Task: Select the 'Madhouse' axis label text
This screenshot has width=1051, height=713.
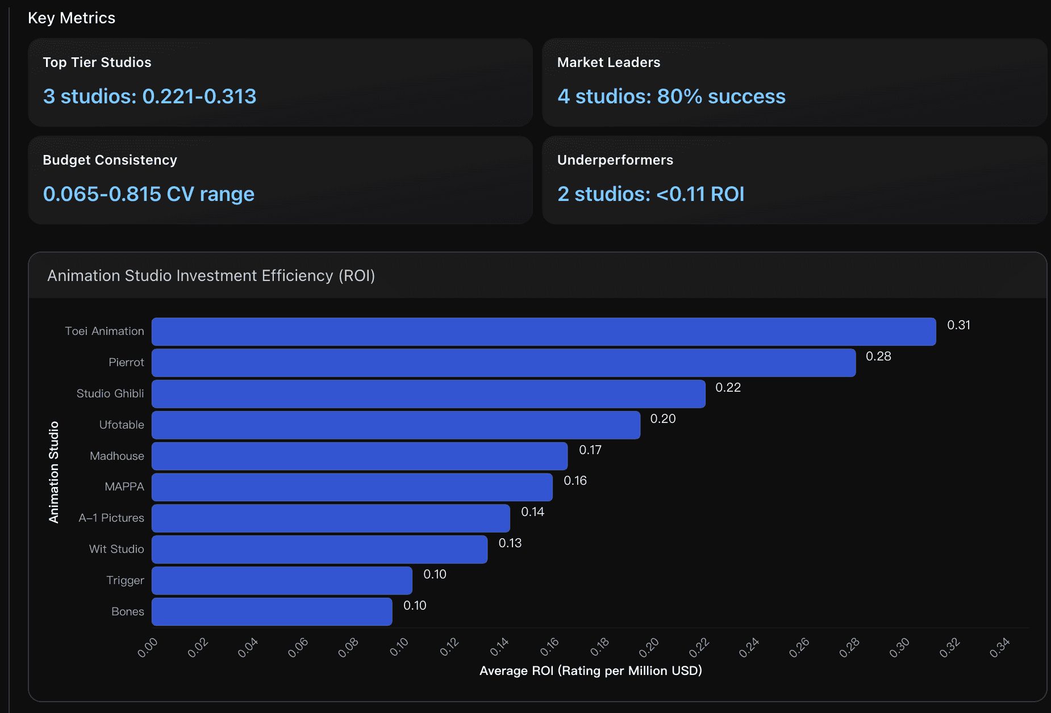Action: point(117,456)
